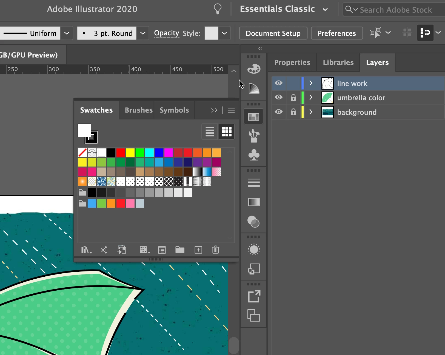Pick the pink swatch in last color group

(x=130, y=203)
